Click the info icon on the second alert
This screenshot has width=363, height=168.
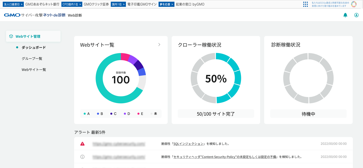tap(82, 156)
